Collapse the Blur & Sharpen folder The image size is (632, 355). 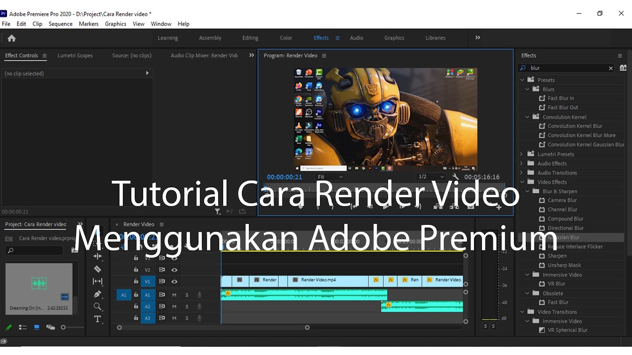pyautogui.click(x=527, y=191)
